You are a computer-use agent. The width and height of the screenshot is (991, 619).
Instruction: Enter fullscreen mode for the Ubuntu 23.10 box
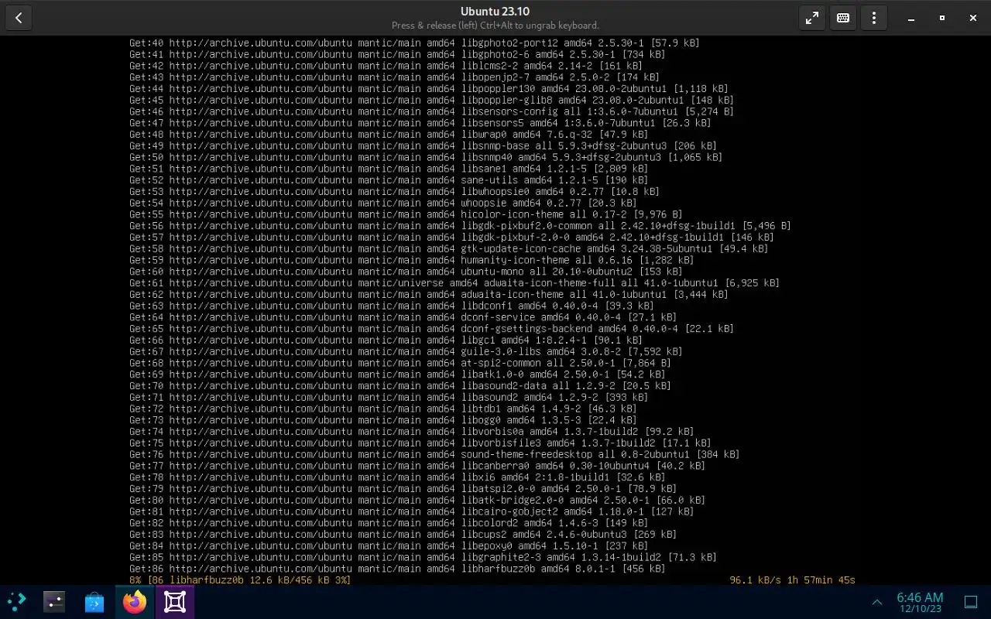[812, 18]
